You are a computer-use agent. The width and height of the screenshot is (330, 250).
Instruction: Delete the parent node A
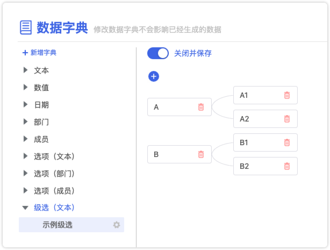201,107
